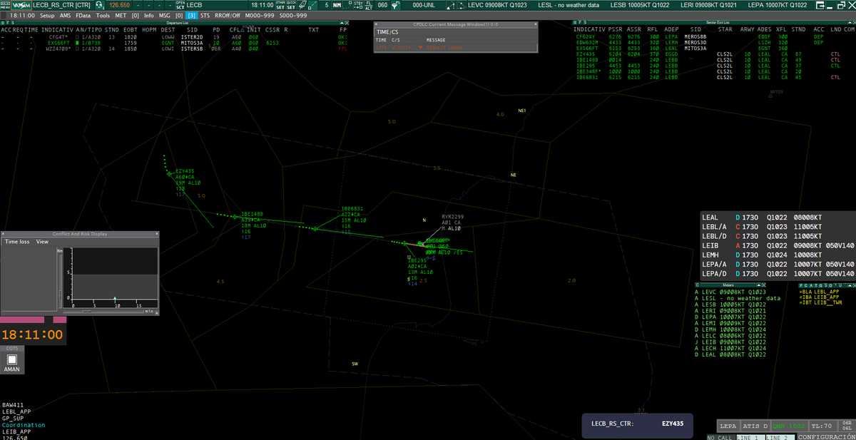Open the Setup menu
The width and height of the screenshot is (856, 440).
pyautogui.click(x=47, y=15)
